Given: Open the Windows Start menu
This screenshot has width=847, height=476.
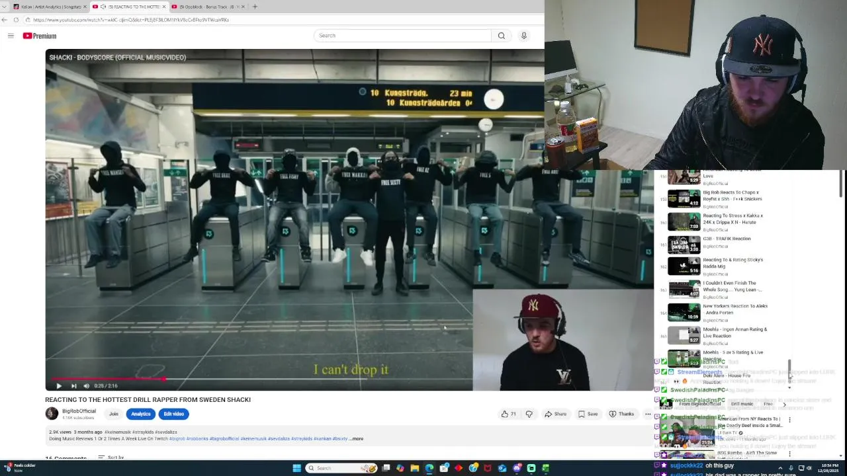Looking at the screenshot, I should pos(296,468).
